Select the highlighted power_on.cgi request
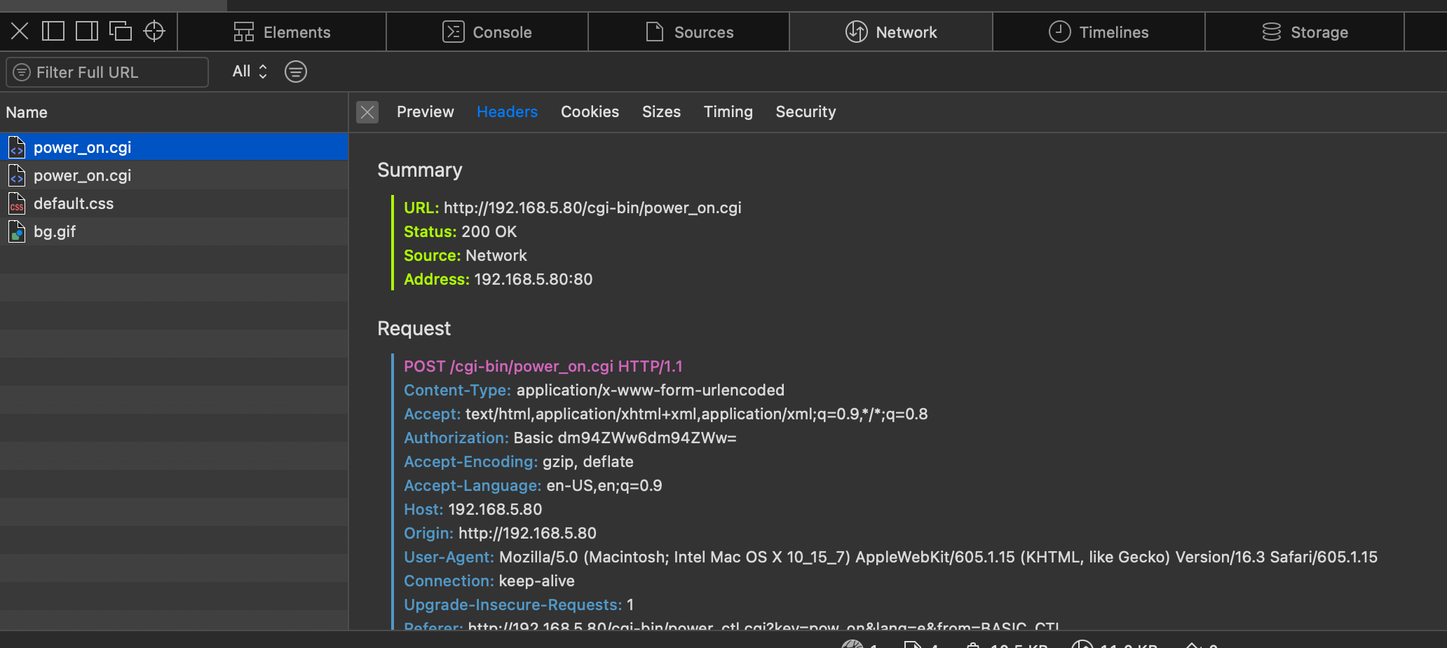This screenshot has width=1447, height=648. click(174, 147)
